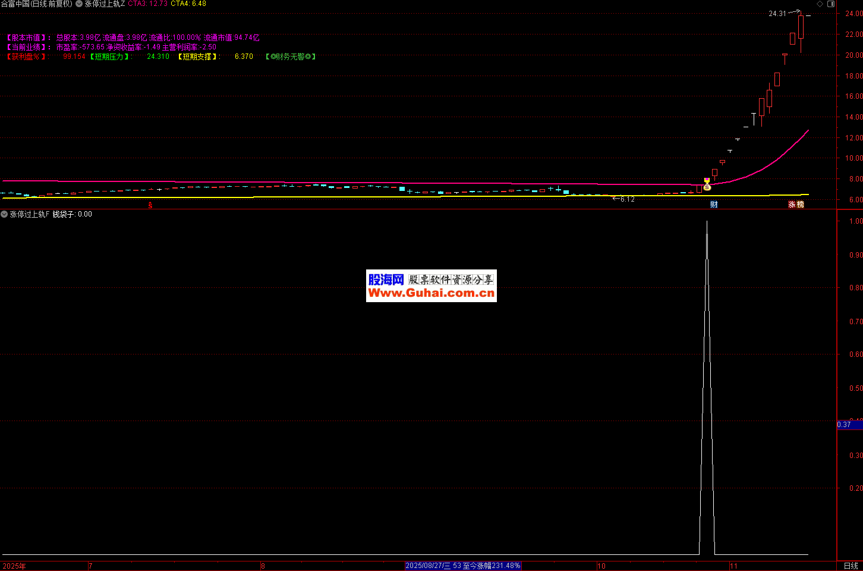The width and height of the screenshot is (863, 571).
Task: Click the red 涨 marker badge
Action: click(792, 205)
